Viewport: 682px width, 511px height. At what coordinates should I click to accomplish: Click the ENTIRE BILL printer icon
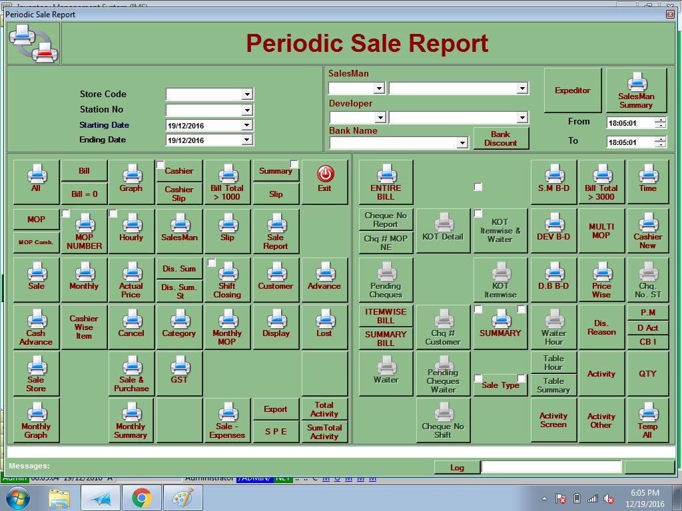tap(386, 175)
